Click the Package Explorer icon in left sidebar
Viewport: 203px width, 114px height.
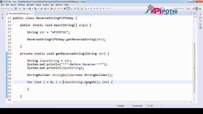tap(2, 18)
